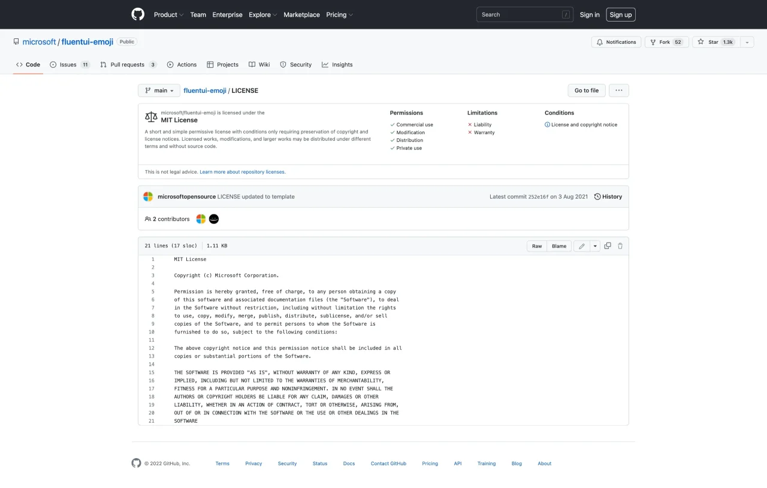Screen dimensions: 767x488
Task: Open the Status footer link
Action: (320, 463)
